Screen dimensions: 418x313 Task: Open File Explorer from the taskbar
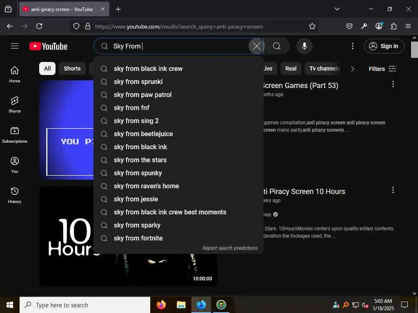point(181,305)
